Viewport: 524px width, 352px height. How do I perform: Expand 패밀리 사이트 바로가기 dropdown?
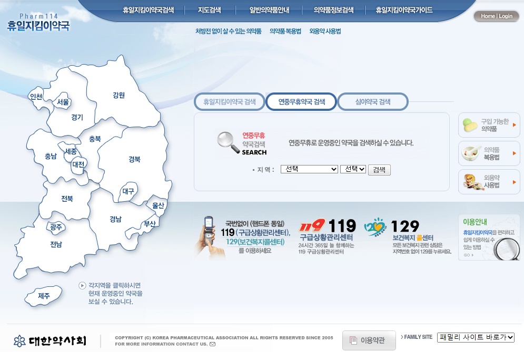pos(476,337)
